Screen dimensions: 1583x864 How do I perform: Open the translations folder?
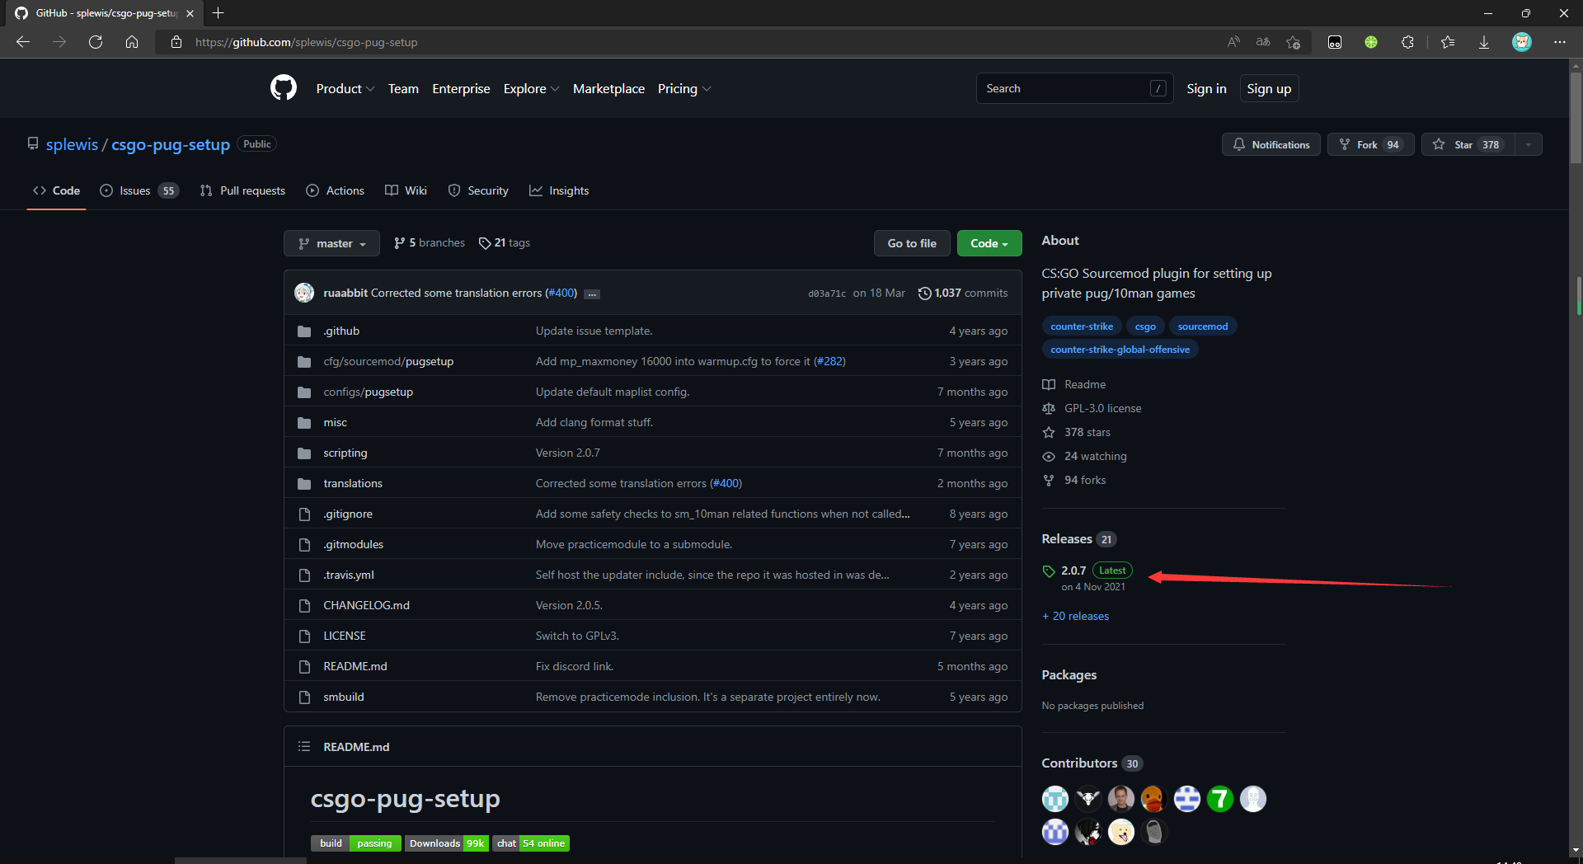pyautogui.click(x=353, y=483)
